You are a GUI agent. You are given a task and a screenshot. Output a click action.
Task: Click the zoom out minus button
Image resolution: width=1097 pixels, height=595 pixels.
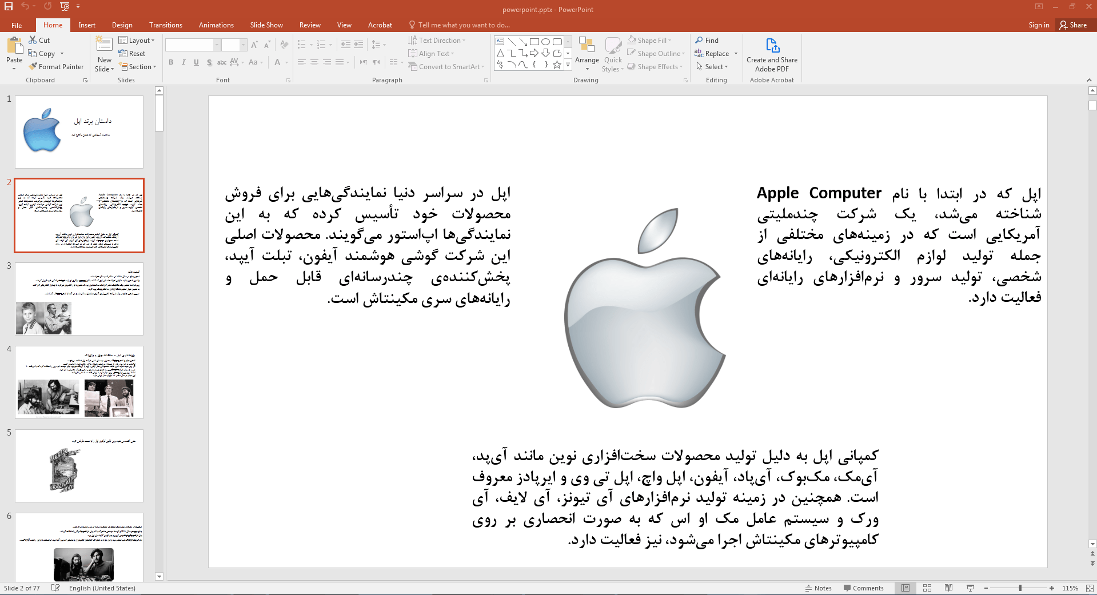click(x=986, y=588)
